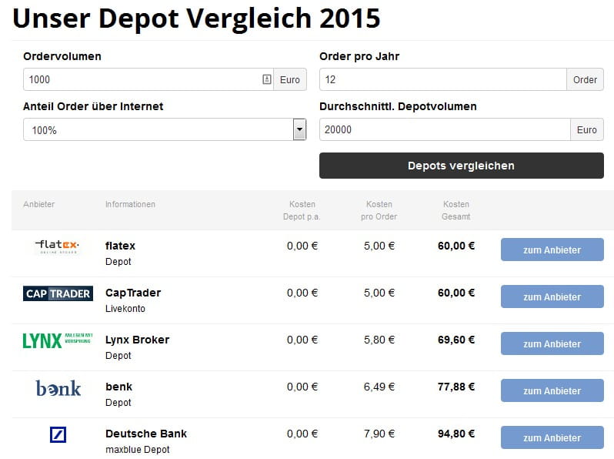
Task: Click zum Anbieter for Deutsche Bank
Action: tap(552, 438)
